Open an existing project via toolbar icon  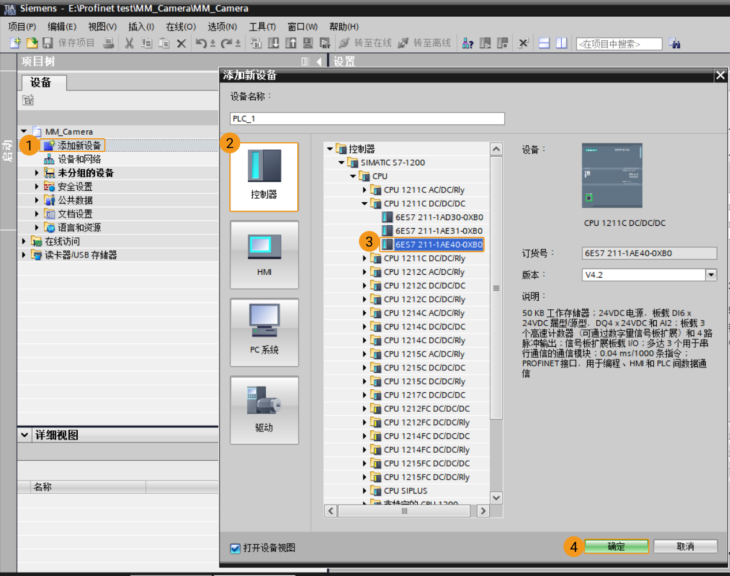coord(32,43)
